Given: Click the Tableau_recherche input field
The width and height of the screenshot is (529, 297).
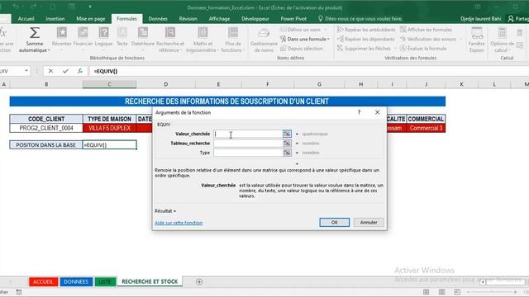Looking at the screenshot, I should click(248, 143).
